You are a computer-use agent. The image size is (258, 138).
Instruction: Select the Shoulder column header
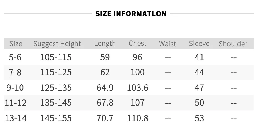[x=233, y=44]
